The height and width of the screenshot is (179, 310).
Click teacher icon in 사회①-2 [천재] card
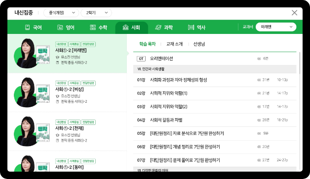coord(57,135)
